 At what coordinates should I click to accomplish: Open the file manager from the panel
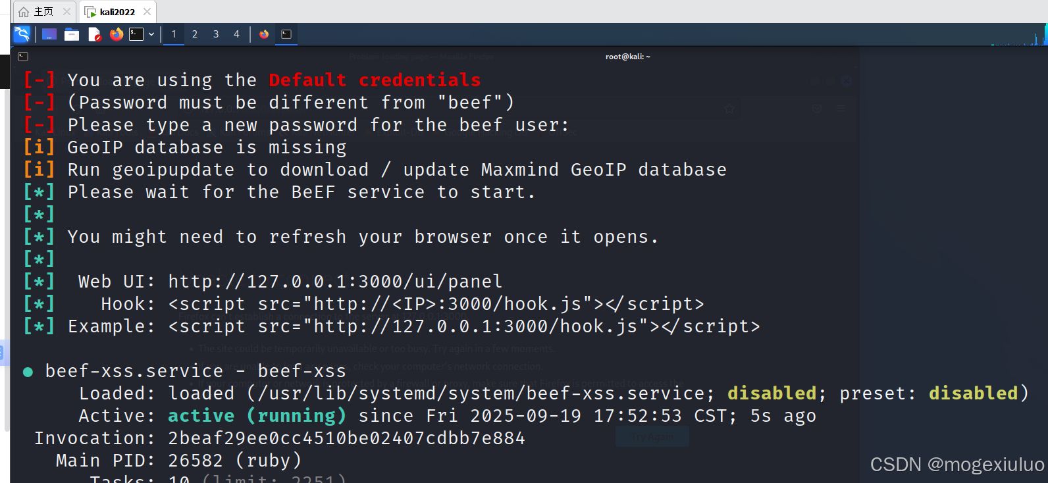click(72, 34)
